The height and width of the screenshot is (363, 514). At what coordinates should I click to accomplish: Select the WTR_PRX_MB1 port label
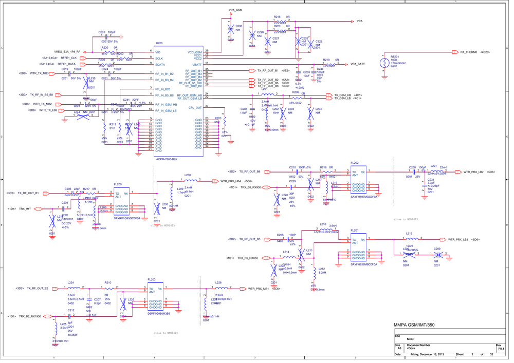point(259,289)
